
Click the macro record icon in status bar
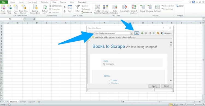pyautogui.click(x=9, y=105)
